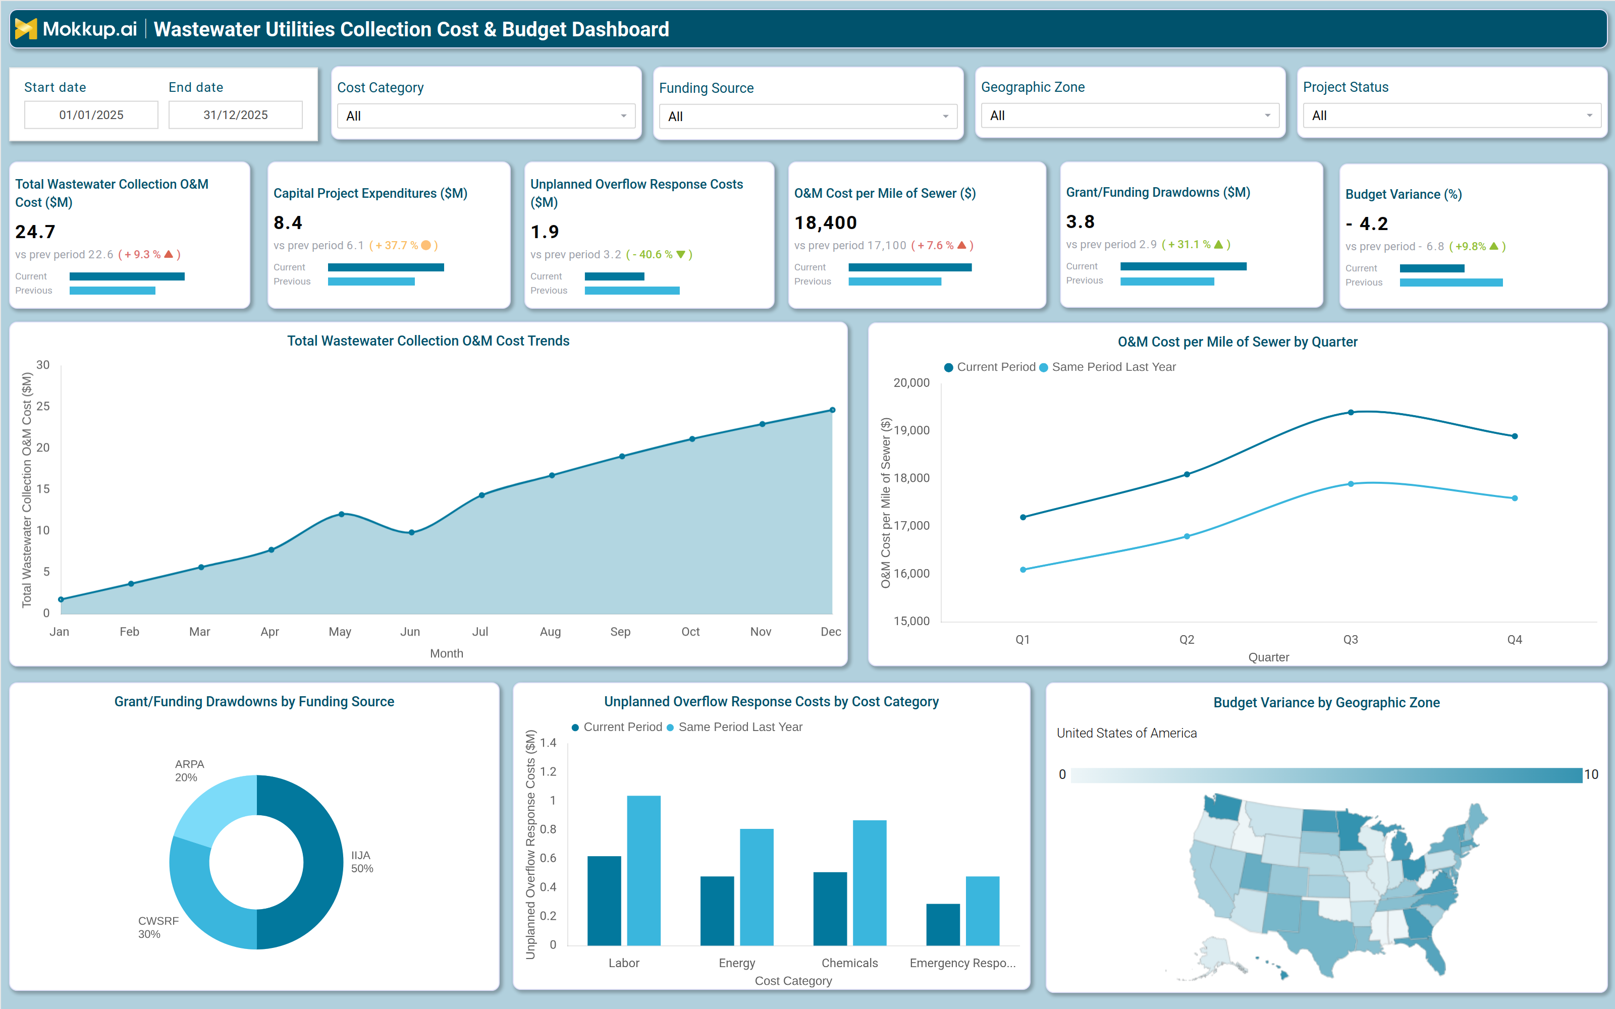Image resolution: width=1615 pixels, height=1009 pixels.
Task: Toggle Current Period legend in Overflow Costs chart
Action: [x=617, y=726]
